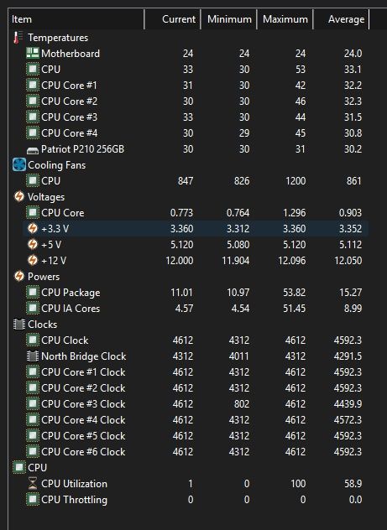Click CPU Package maximum value 53.82
Viewport: 387px width, 530px height.
point(294,293)
